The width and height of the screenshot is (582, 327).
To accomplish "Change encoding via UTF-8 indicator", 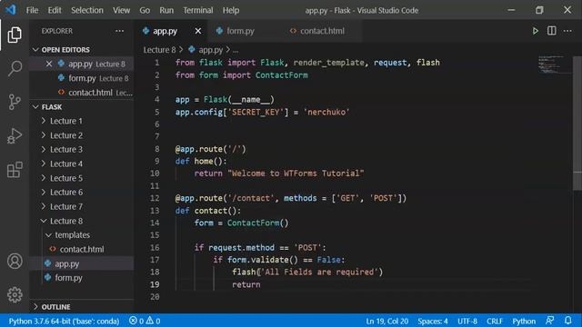I will (x=467, y=321).
